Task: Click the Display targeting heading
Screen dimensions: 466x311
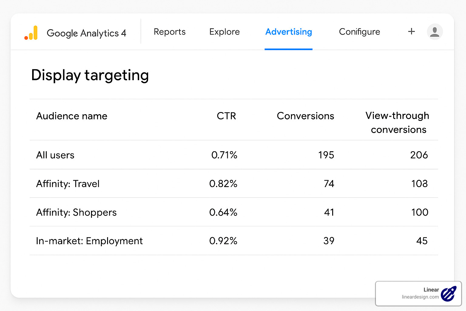Action: pyautogui.click(x=90, y=76)
